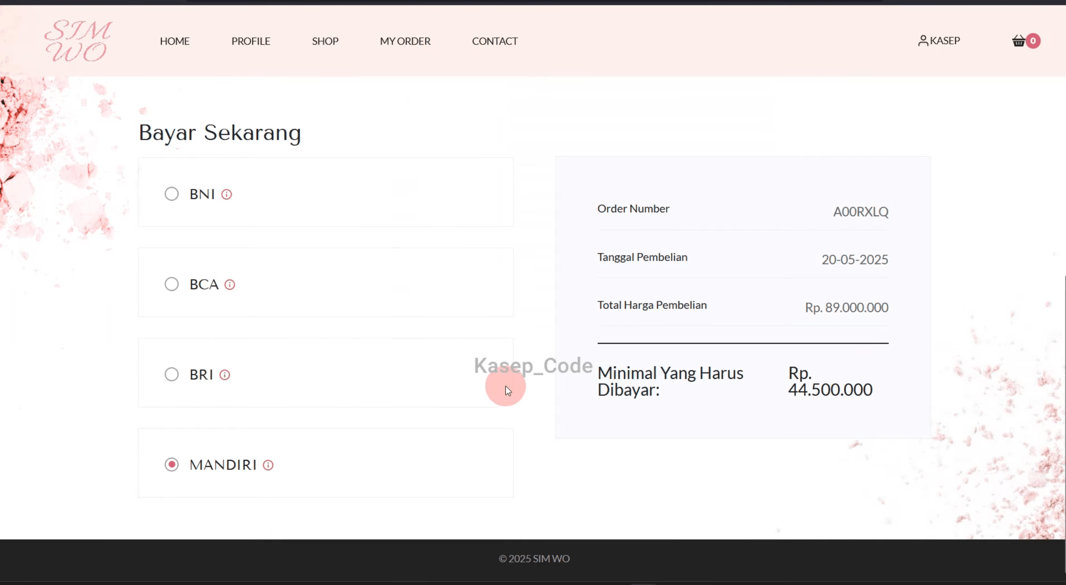1066x585 pixels.
Task: Open the CONTACT page
Action: click(x=495, y=41)
